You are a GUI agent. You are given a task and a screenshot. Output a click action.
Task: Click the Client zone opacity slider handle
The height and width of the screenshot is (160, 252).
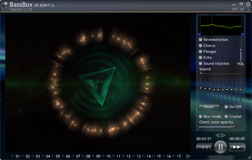coord(234,127)
